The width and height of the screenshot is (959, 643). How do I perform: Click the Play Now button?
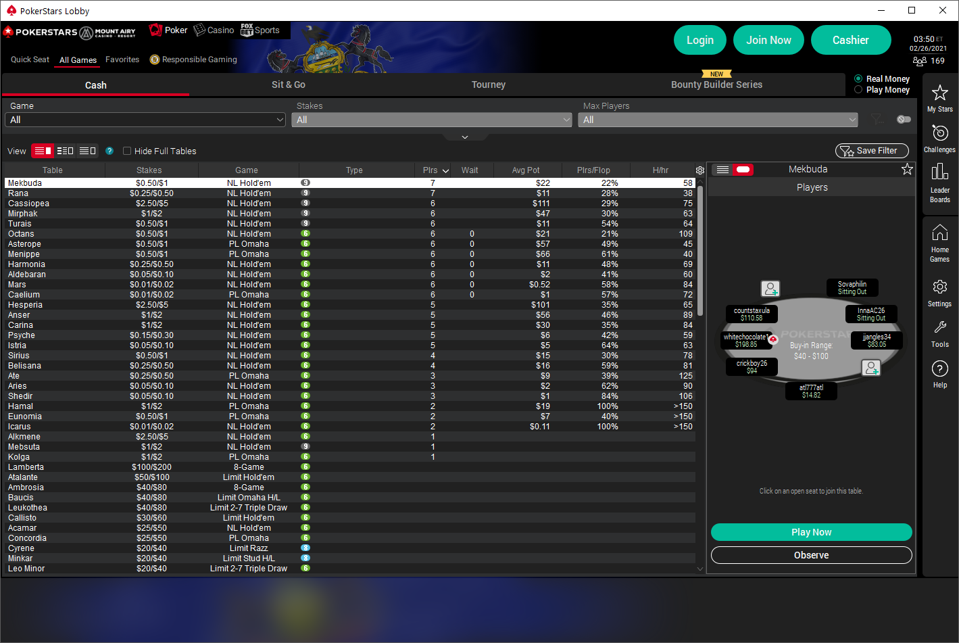pyautogui.click(x=812, y=532)
